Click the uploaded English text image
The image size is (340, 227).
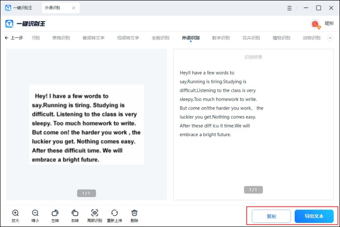point(87,124)
